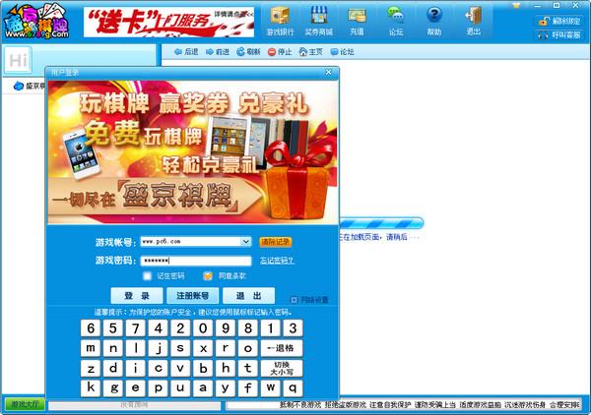Click the promotional banner in login dialog
591x415 pixels.
(193, 152)
